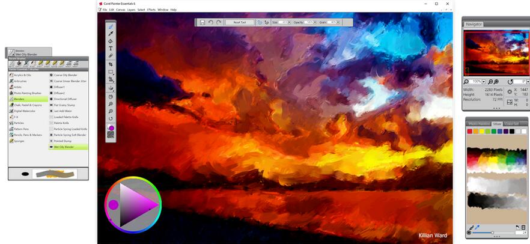Switch to the Photo Painting tab
This screenshot has width=530, height=244.
[480, 124]
